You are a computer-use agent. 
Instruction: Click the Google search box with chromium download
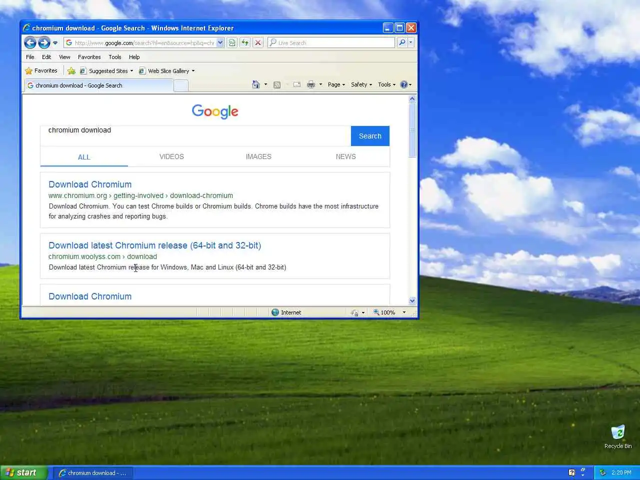point(195,135)
